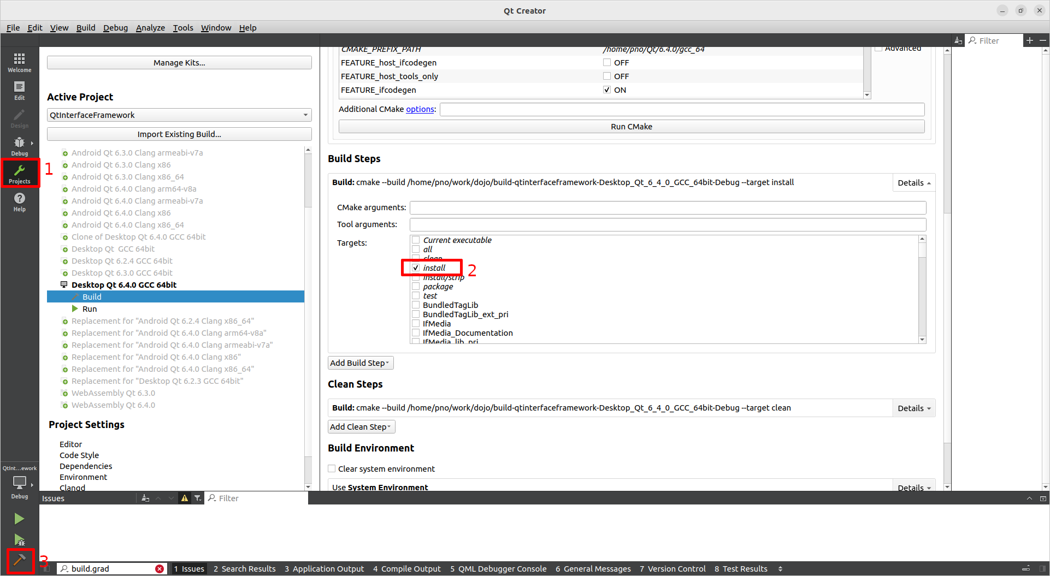Check the package target

(x=416, y=286)
